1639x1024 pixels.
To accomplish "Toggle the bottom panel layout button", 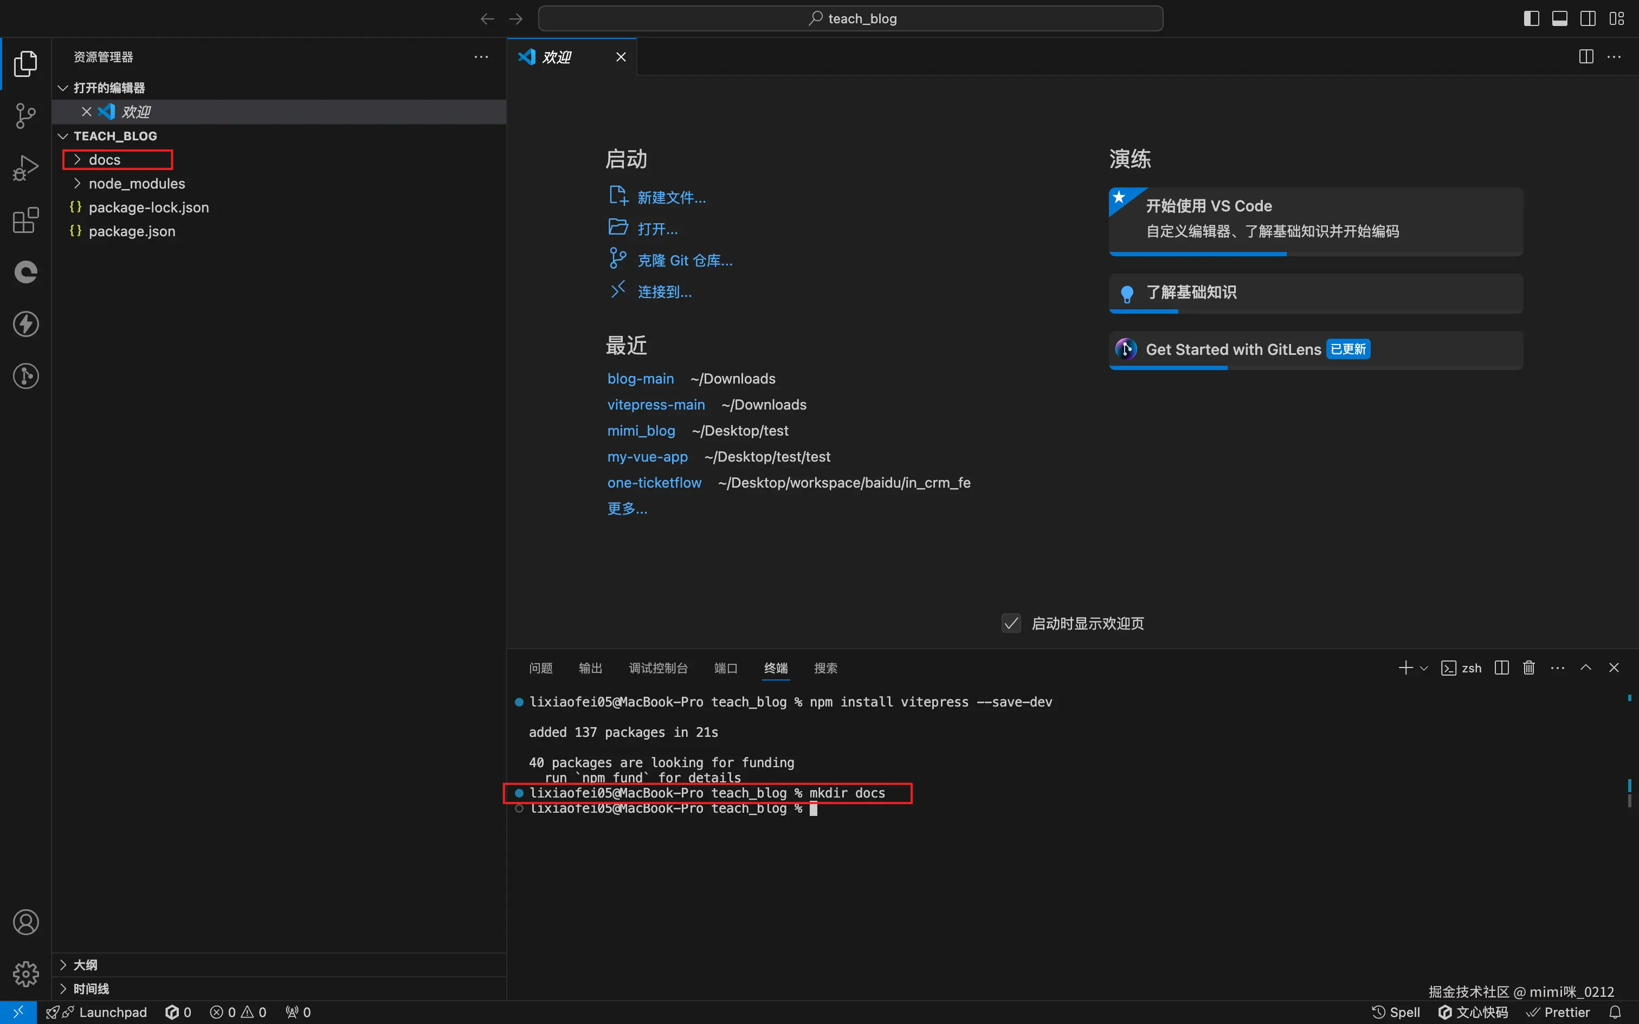I will (x=1560, y=18).
